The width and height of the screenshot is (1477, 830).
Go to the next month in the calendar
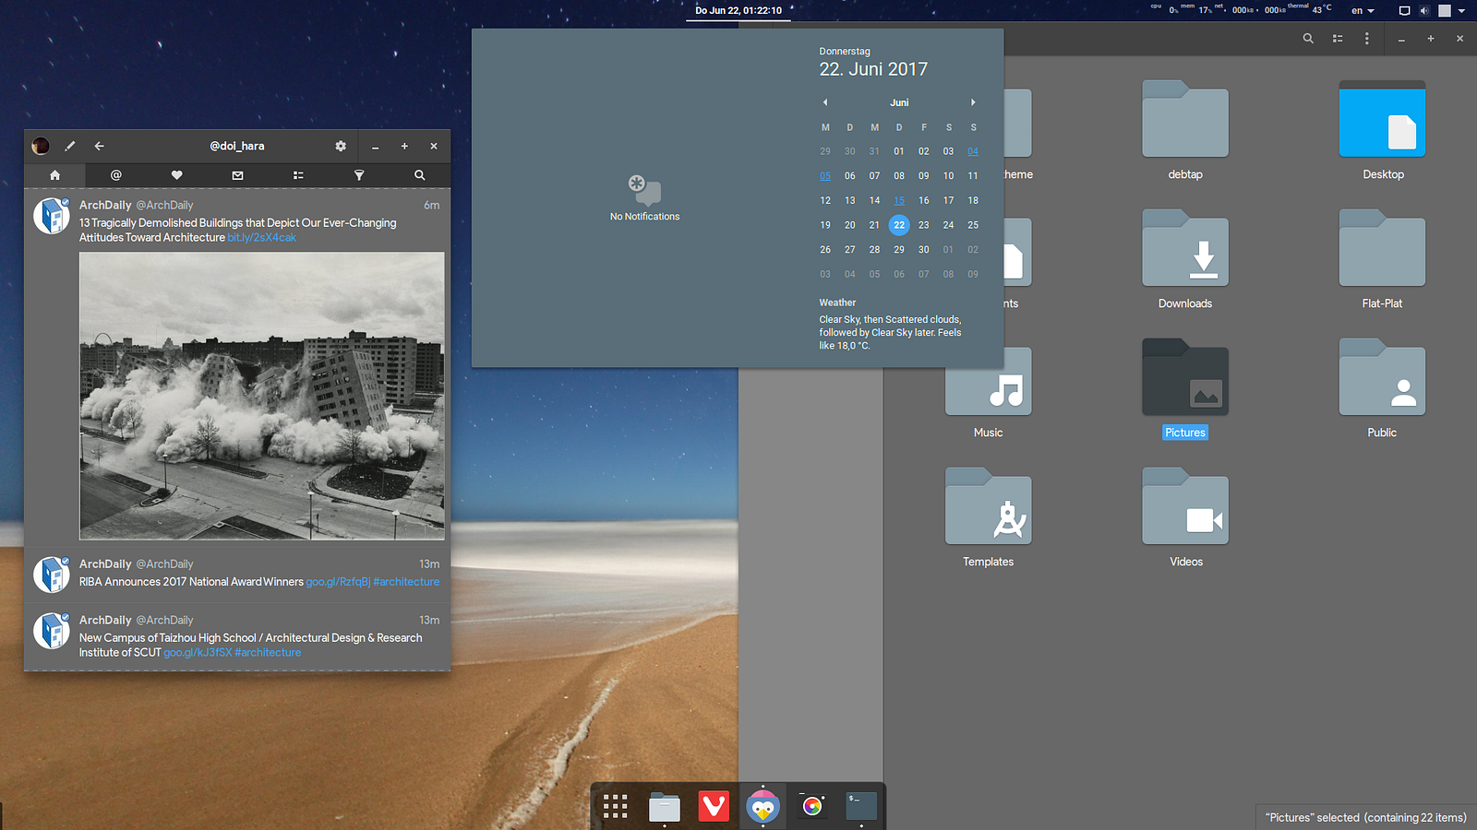[x=973, y=102]
